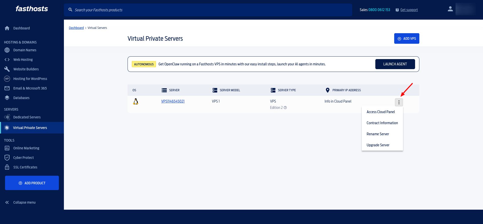Open the user account profile icon
Image resolution: width=483 pixels, height=224 pixels.
click(x=450, y=9)
